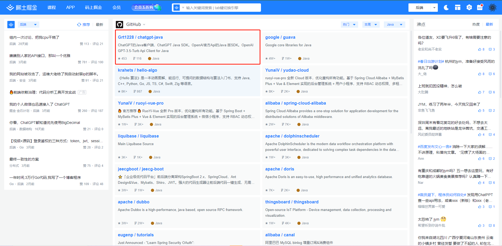Open the 后端 dropdown in left panel
Image resolution: width=502 pixels, height=246 pixels.
coord(29,25)
